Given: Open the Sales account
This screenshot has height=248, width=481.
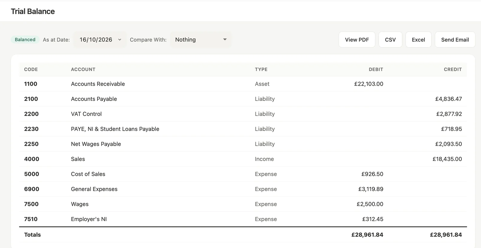Looking at the screenshot, I should pyautogui.click(x=78, y=159).
